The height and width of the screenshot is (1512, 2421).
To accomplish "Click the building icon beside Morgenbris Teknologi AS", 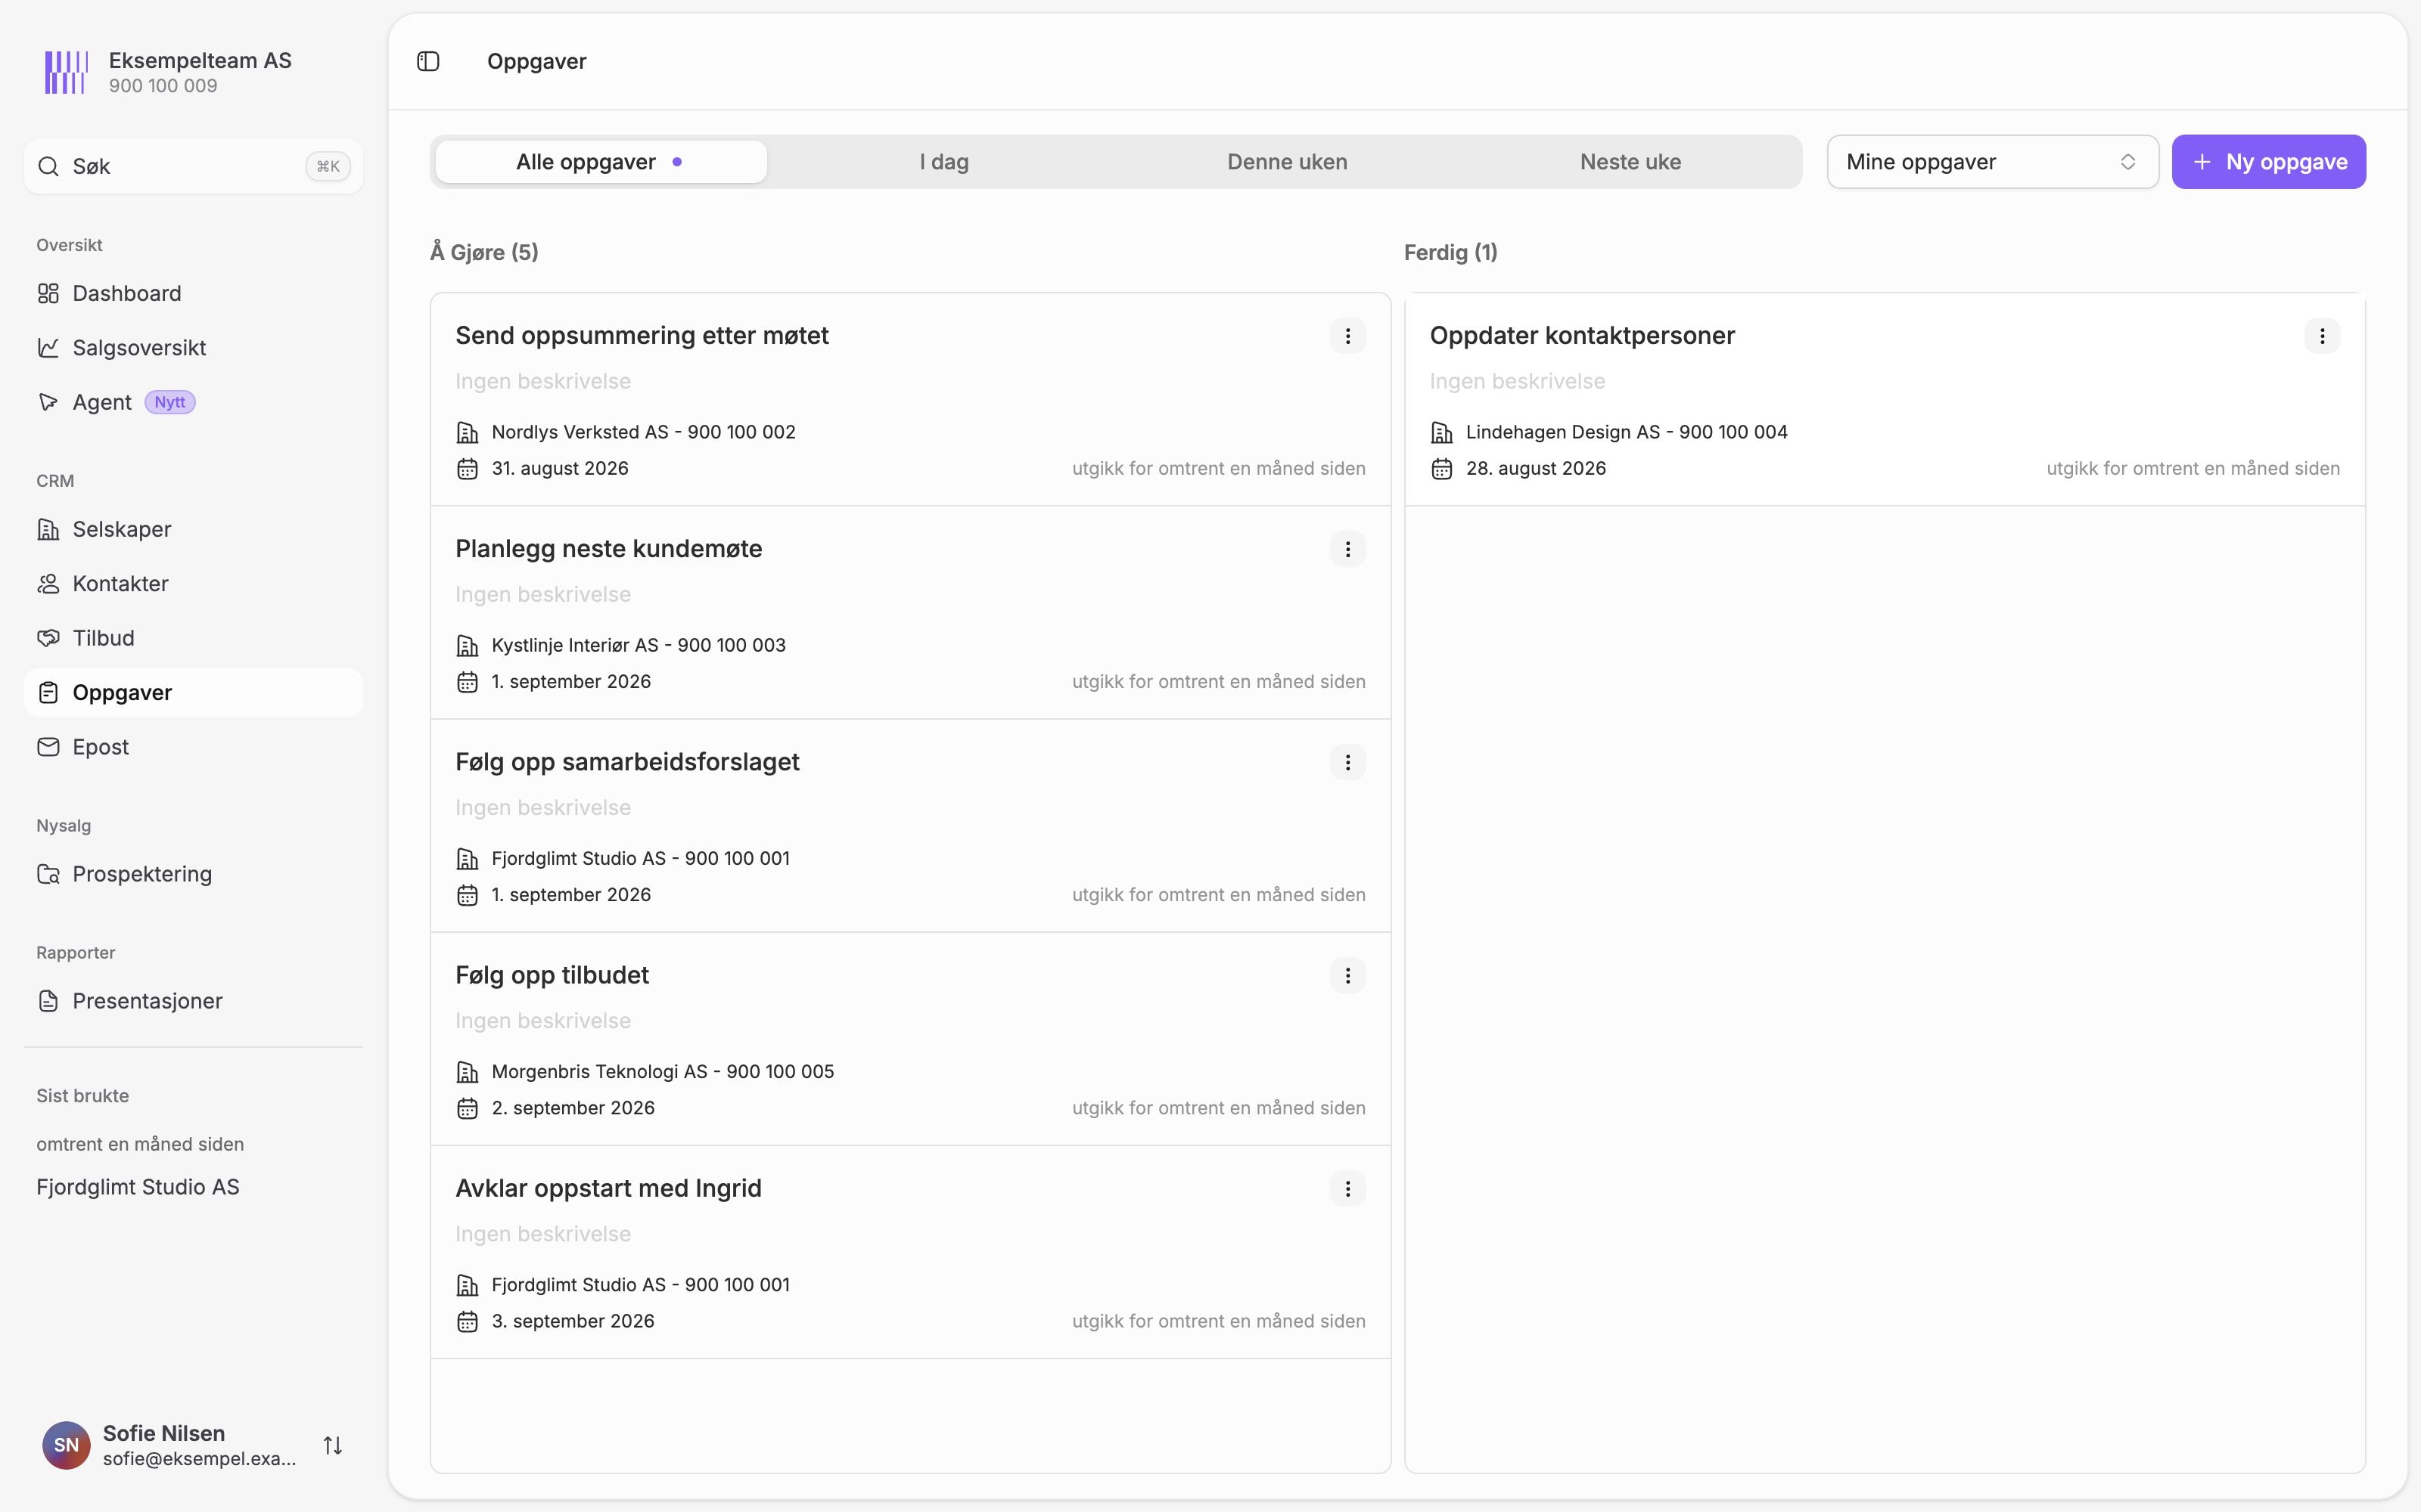I will click(468, 1072).
